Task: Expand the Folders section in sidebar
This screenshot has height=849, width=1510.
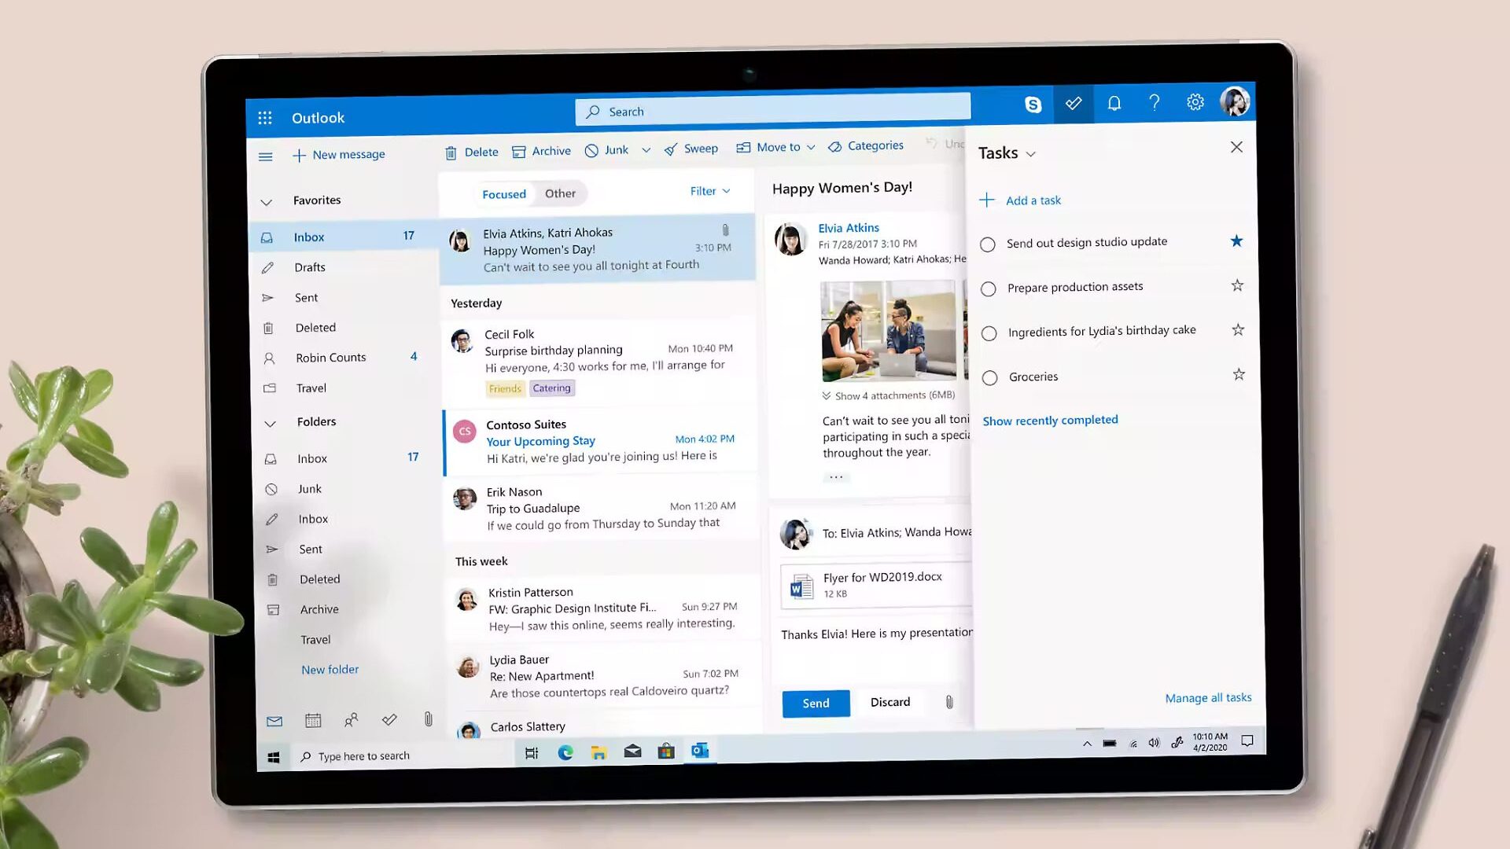Action: 271,422
